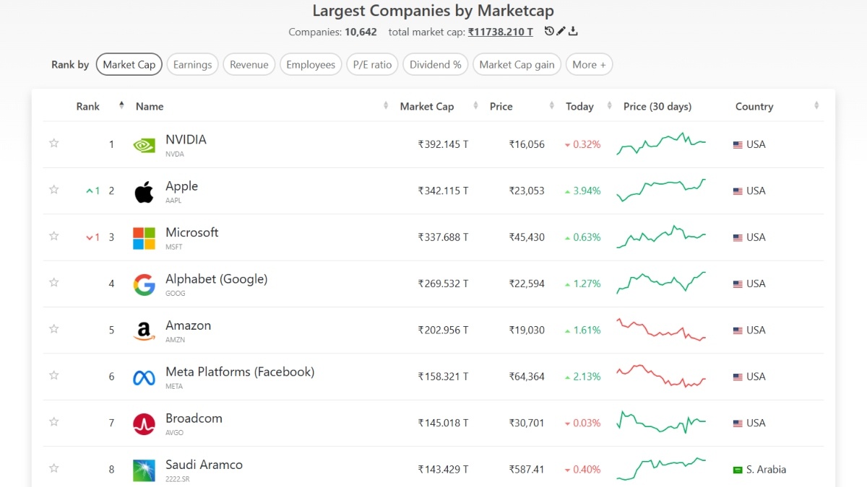Toggle the favorite star for Amazon
Screen dimensions: 867x487
53,329
